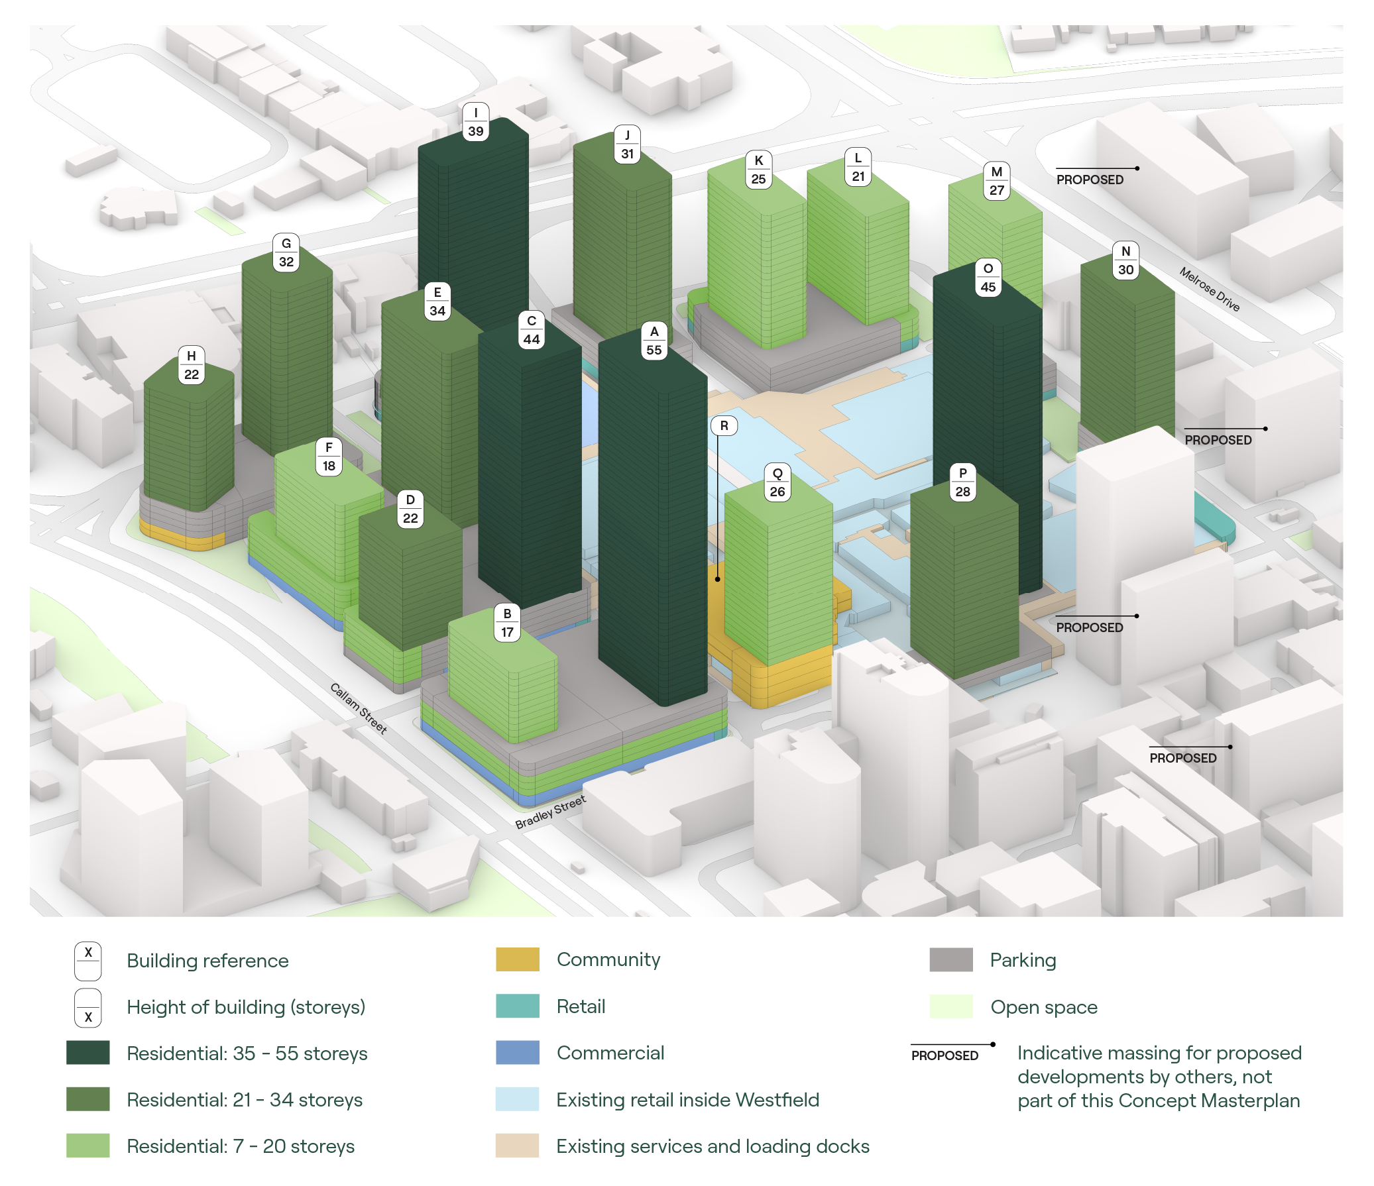This screenshot has width=1374, height=1186.
Task: Select the Retail teal legend swatch
Action: pyautogui.click(x=517, y=1006)
